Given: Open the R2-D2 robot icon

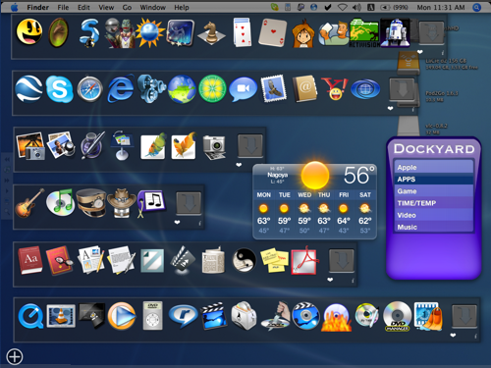Looking at the screenshot, I should (x=395, y=33).
